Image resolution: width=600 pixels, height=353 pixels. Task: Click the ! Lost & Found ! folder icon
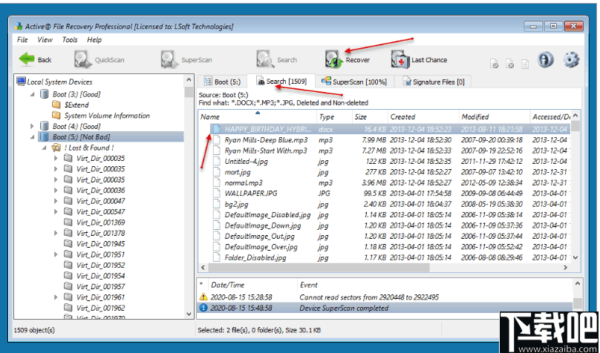tap(56, 148)
